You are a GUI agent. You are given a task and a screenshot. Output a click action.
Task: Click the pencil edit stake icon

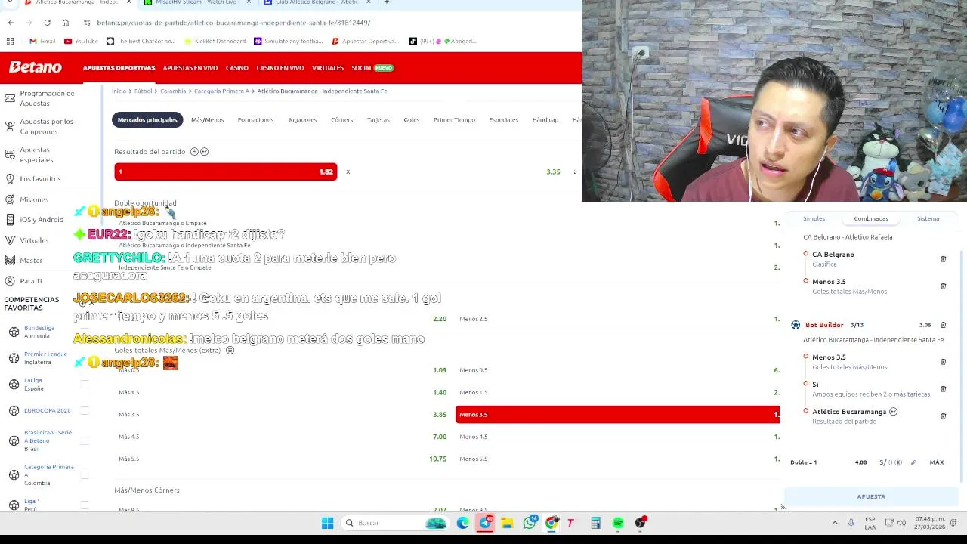click(x=913, y=462)
